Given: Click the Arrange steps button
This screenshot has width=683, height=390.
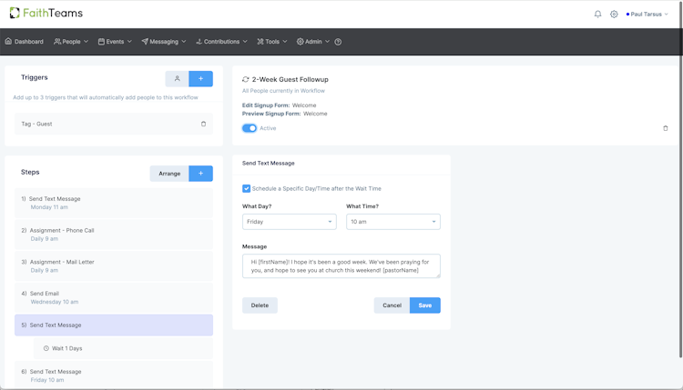Looking at the screenshot, I should point(169,173).
